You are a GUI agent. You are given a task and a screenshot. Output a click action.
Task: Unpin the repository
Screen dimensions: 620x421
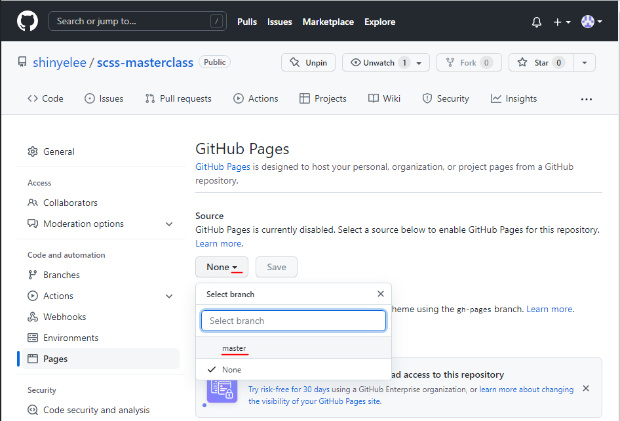click(x=308, y=62)
